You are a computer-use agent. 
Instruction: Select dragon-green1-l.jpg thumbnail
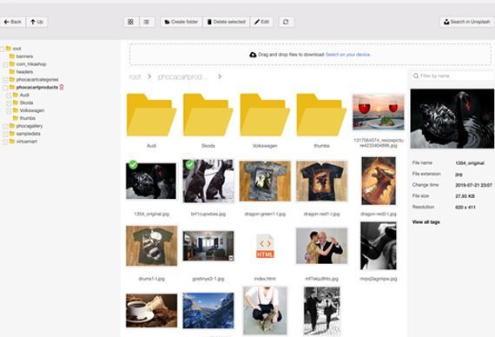pyautogui.click(x=265, y=181)
